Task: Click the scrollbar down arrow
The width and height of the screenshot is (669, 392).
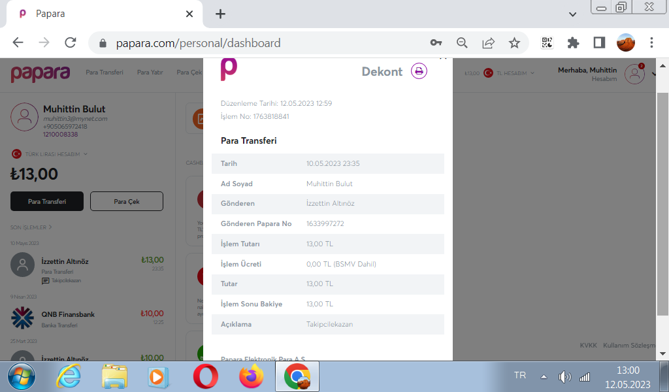Action: pyautogui.click(x=662, y=353)
